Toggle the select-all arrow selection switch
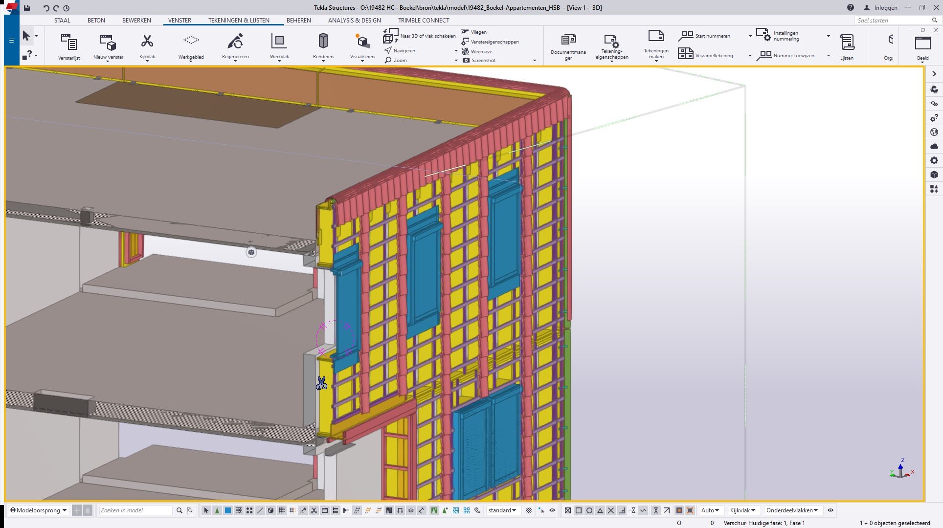The height and width of the screenshot is (528, 943). click(x=206, y=510)
